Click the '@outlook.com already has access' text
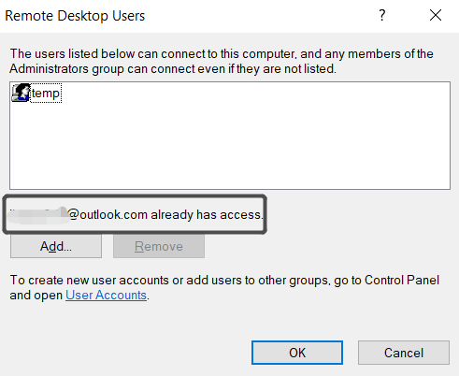The image size is (459, 376). (x=165, y=215)
